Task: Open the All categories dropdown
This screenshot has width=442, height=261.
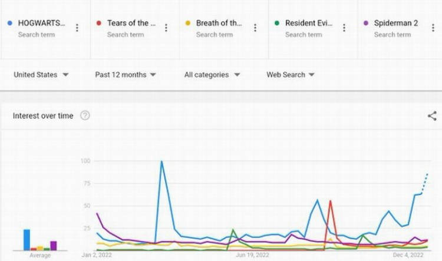Action: 212,75
